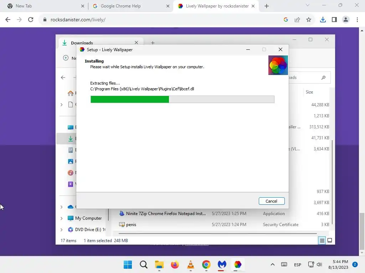Select Music in the navigation pane
Viewport: 365px width, 273px height.
71,173
